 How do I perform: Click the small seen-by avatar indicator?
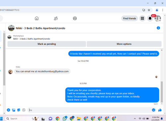click(156, 77)
